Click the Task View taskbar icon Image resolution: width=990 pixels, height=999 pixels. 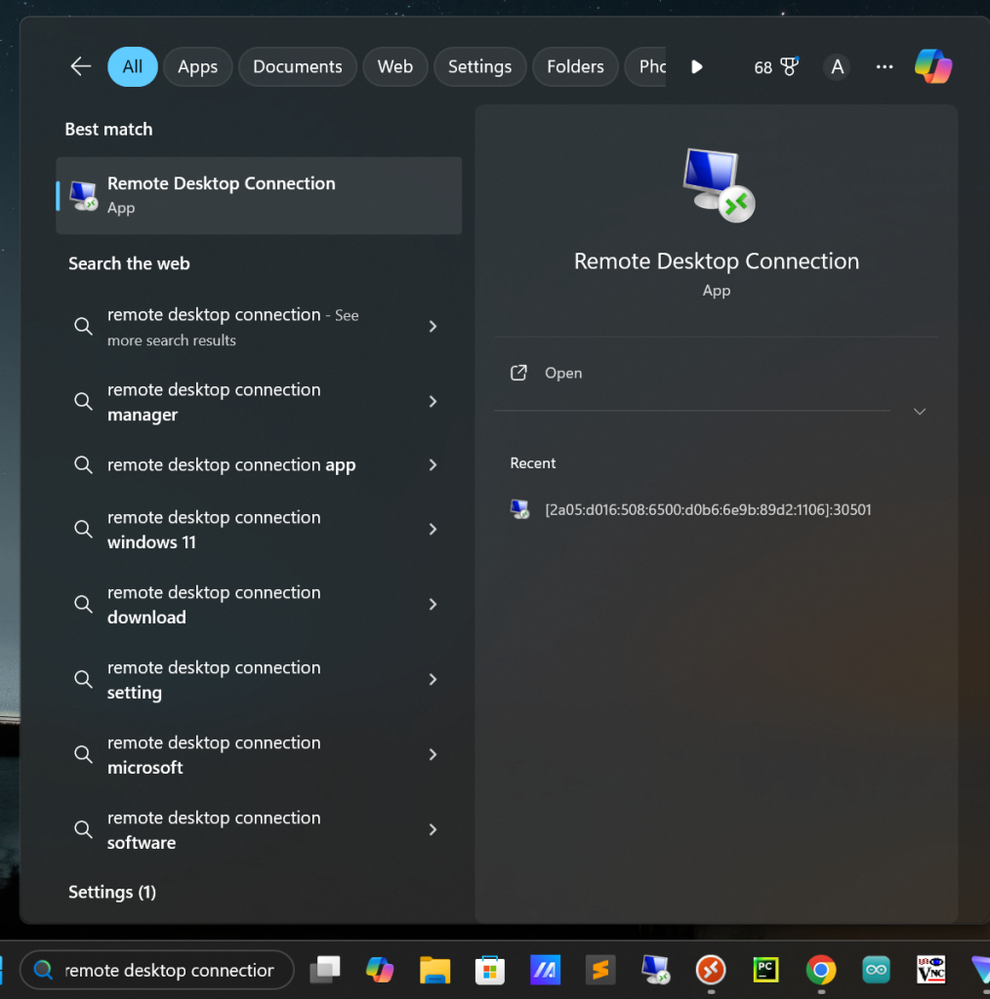325,970
